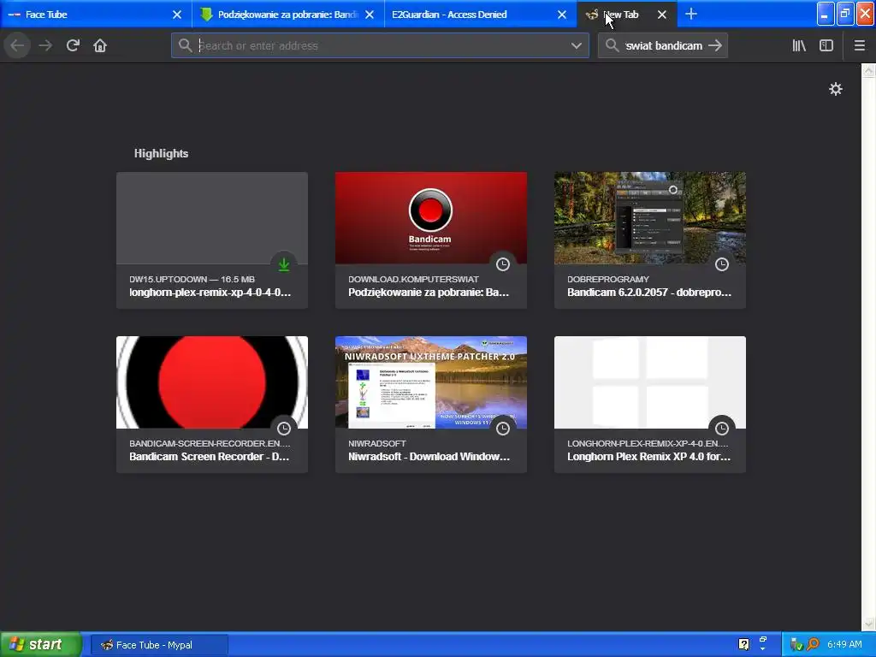Open the Bandicam Screen Recorder highlight thumbnail
Viewport: 876px width, 657px height.
pyautogui.click(x=212, y=382)
